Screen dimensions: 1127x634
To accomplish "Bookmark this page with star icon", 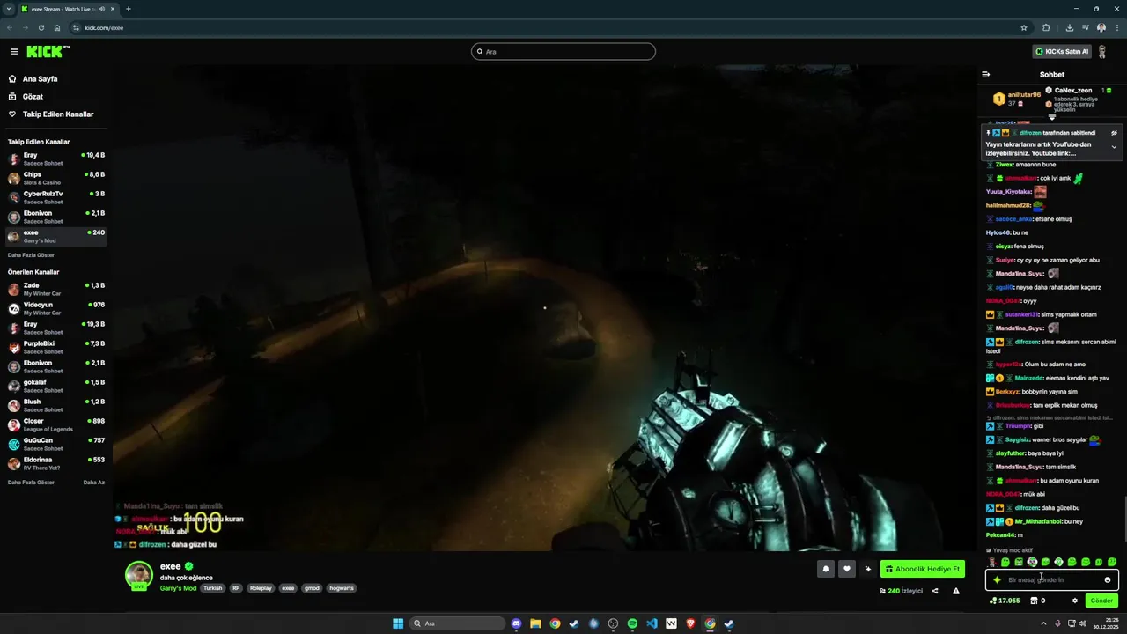I will point(1024,27).
